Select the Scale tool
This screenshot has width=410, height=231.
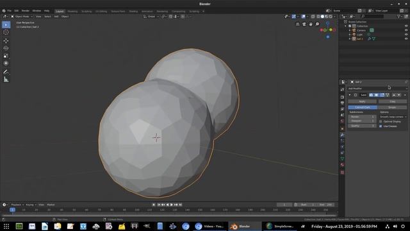6,56
